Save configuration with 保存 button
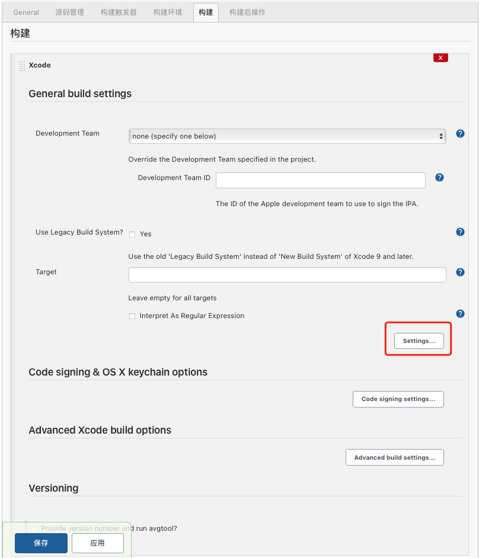Screen dimensions: 479x558 click(41, 543)
